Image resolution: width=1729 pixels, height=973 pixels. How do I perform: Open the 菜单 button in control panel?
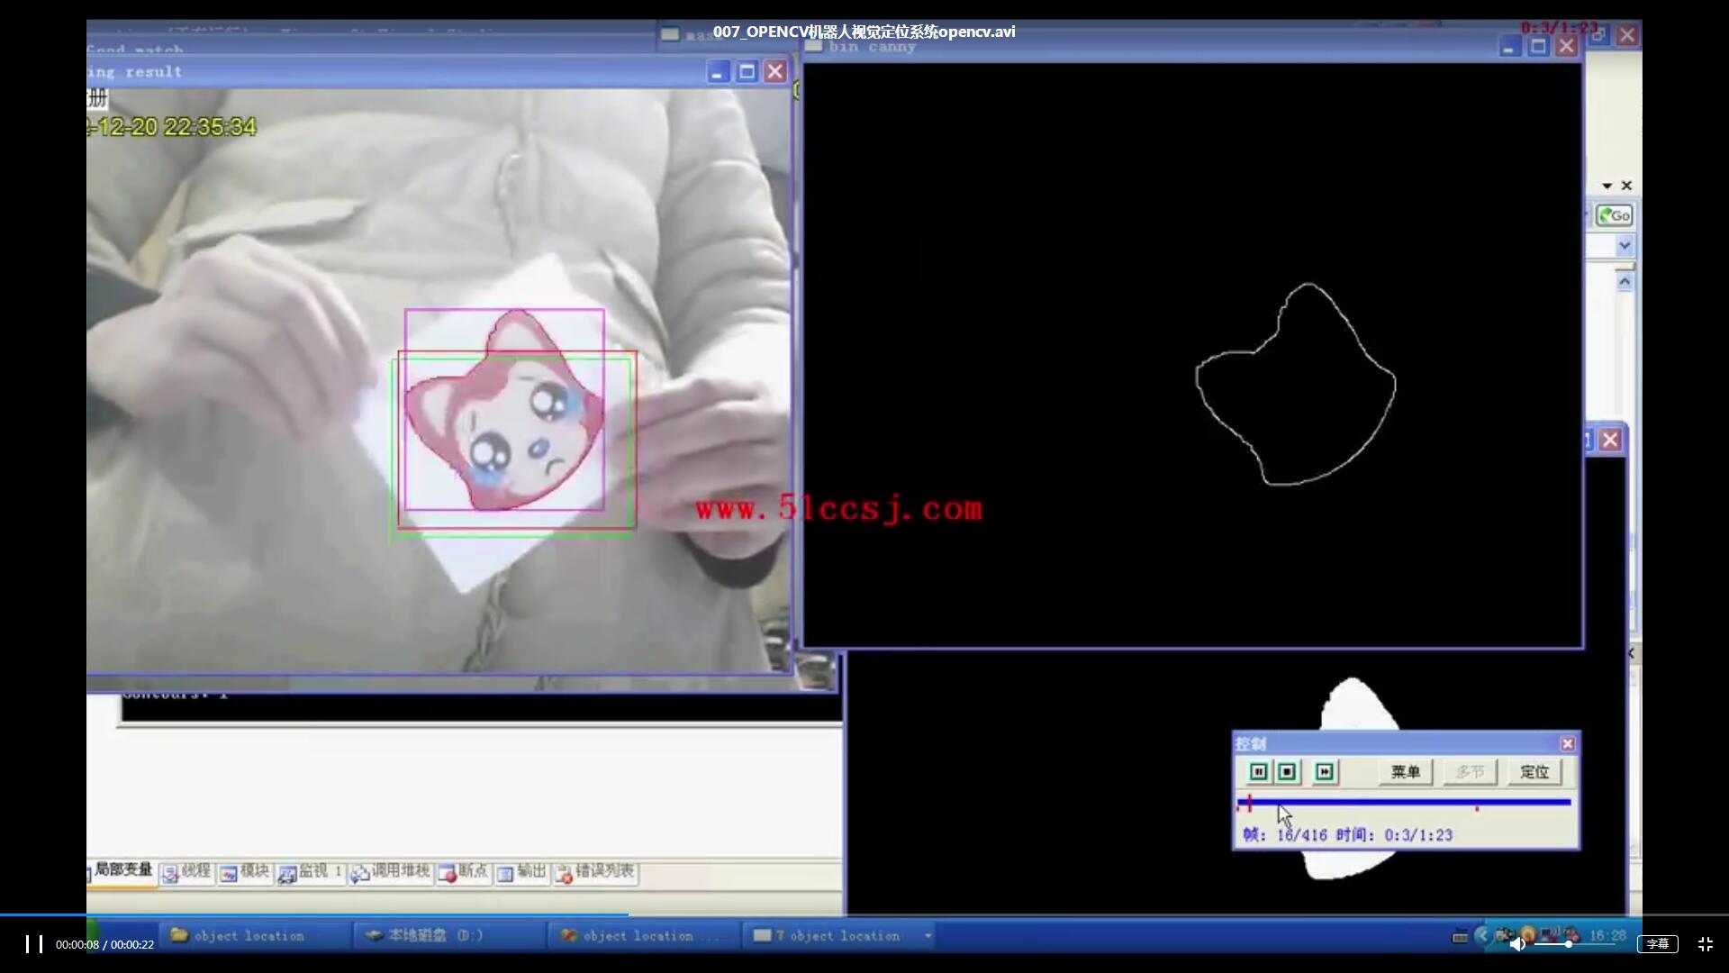[1405, 772]
